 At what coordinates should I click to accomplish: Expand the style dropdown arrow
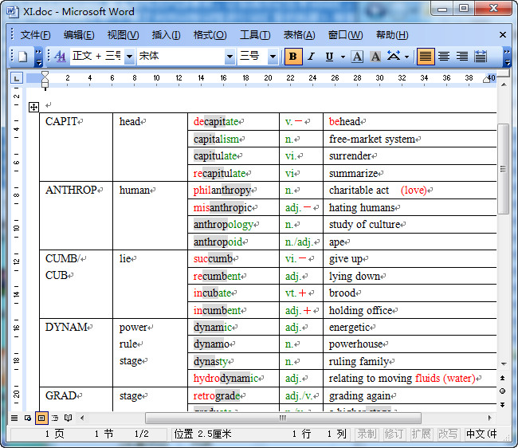pyautogui.click(x=129, y=57)
